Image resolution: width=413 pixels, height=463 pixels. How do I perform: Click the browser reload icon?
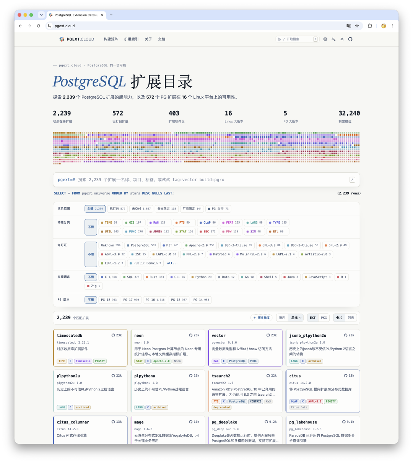coord(39,26)
